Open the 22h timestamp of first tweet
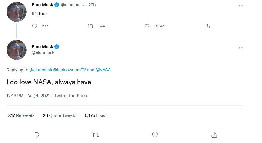Screen dimensions: 262x143 coord(92,5)
